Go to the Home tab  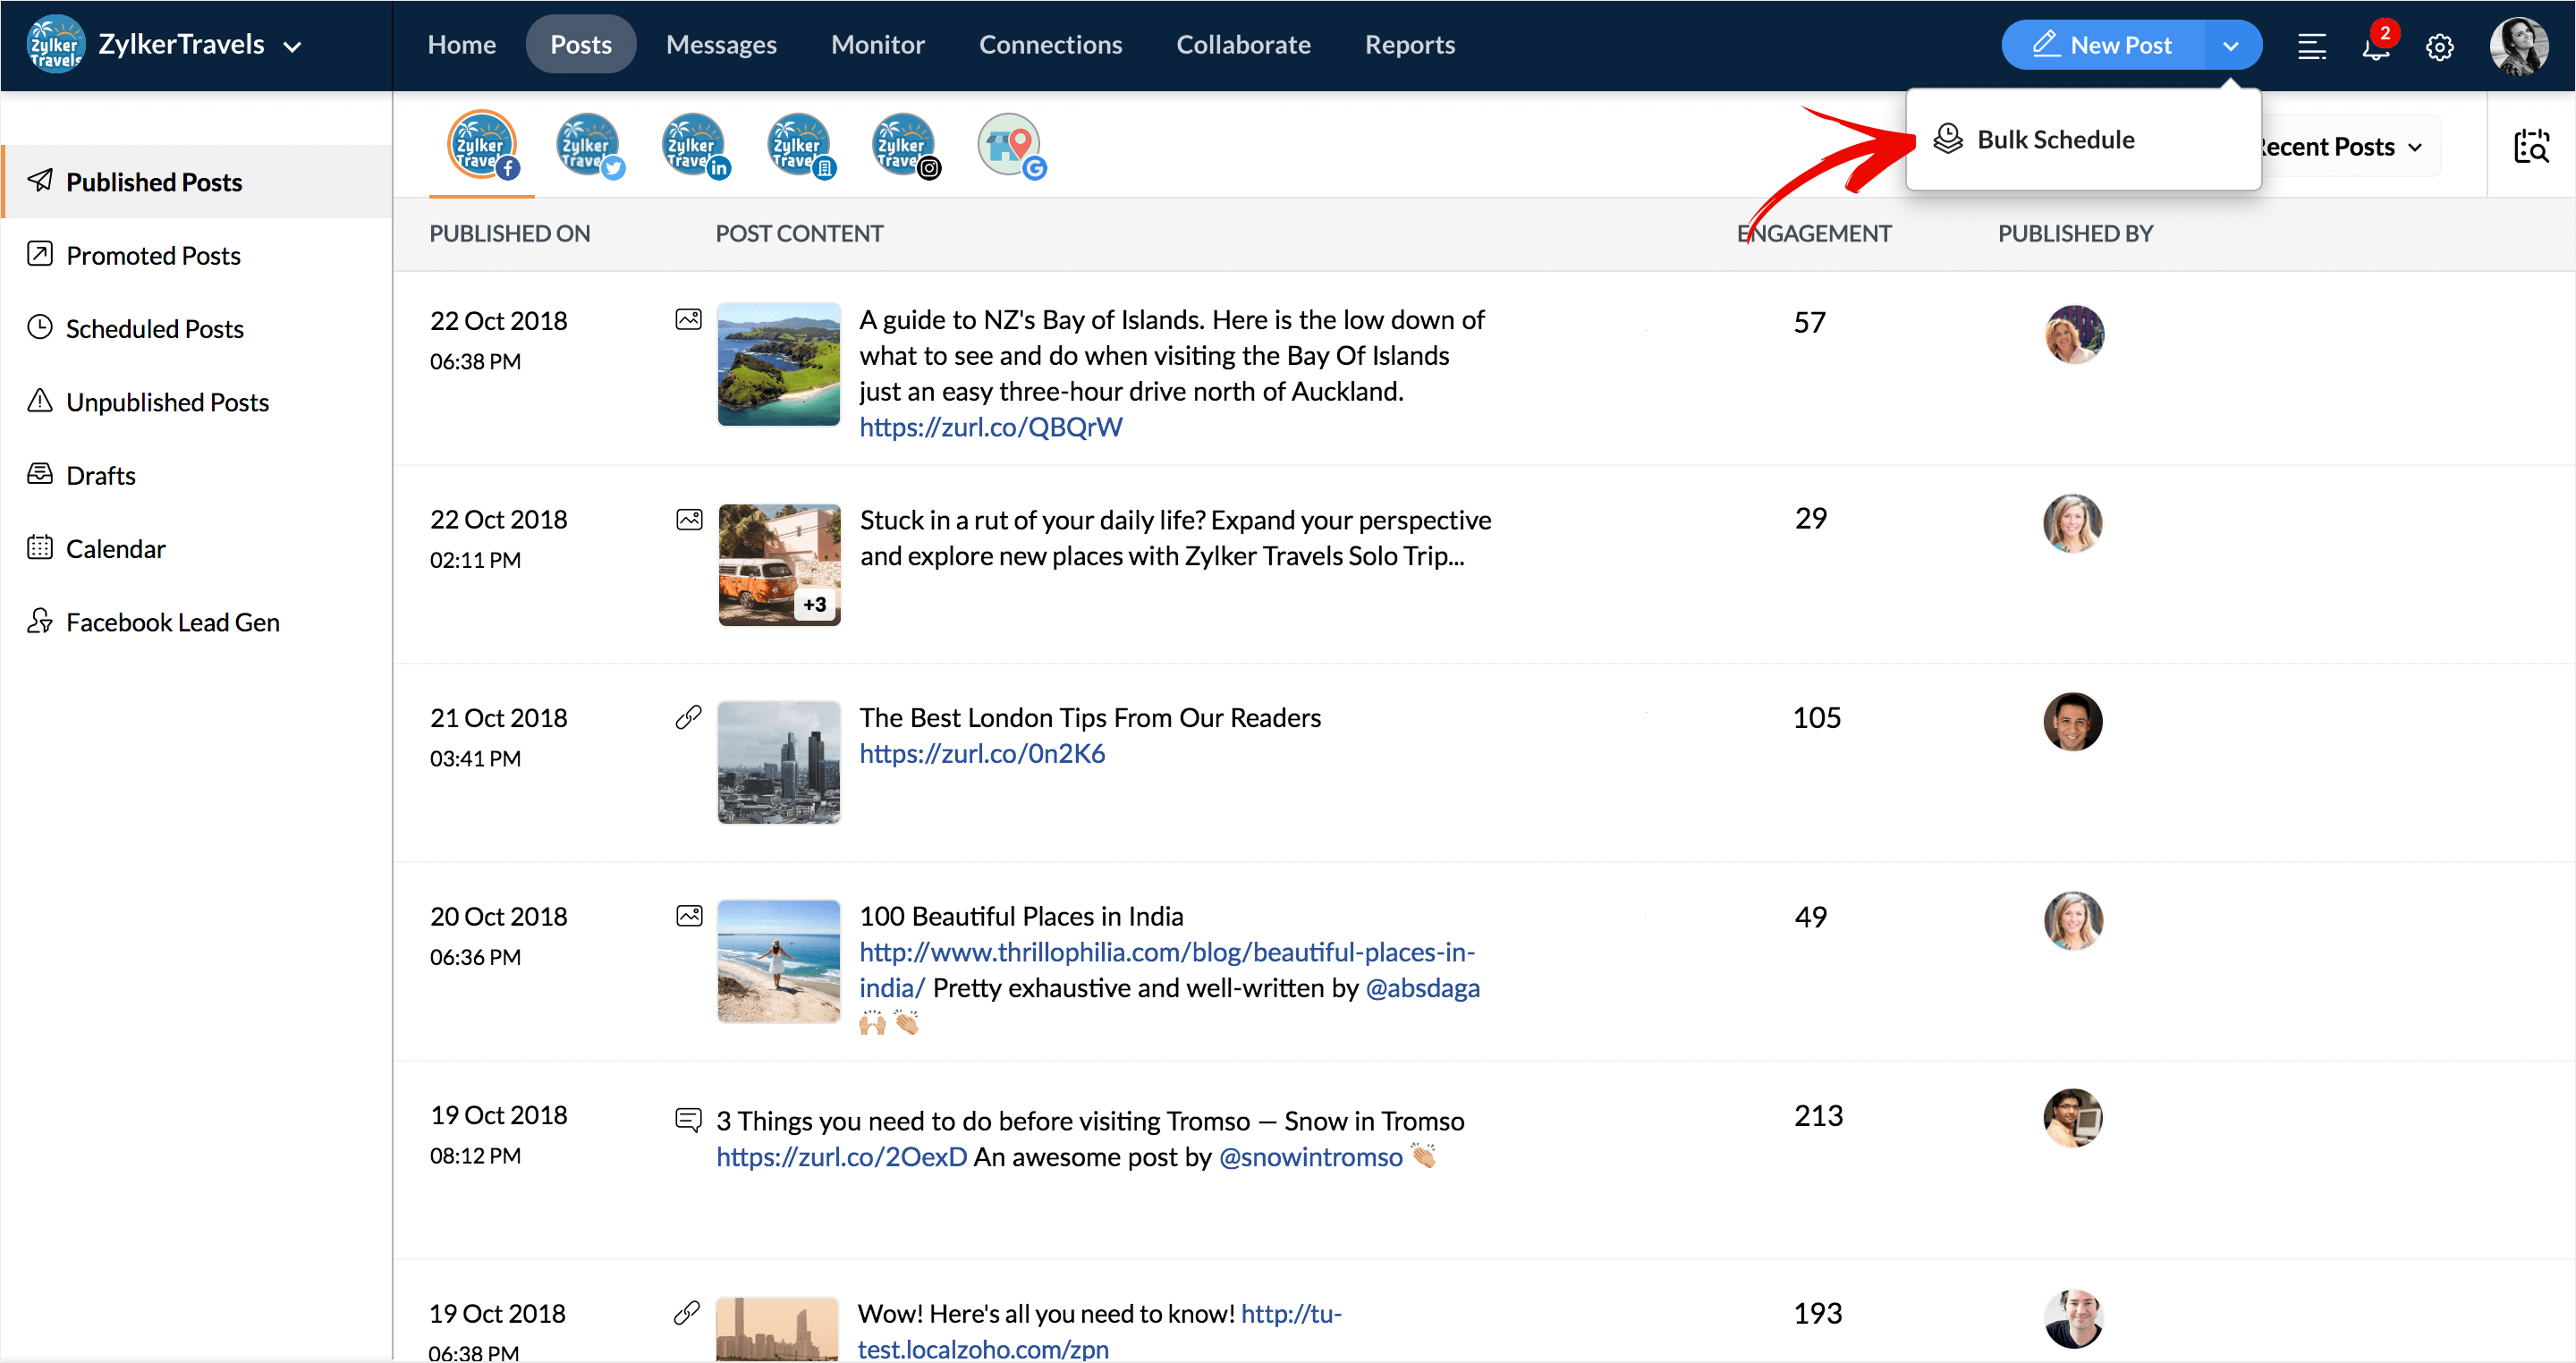click(461, 45)
